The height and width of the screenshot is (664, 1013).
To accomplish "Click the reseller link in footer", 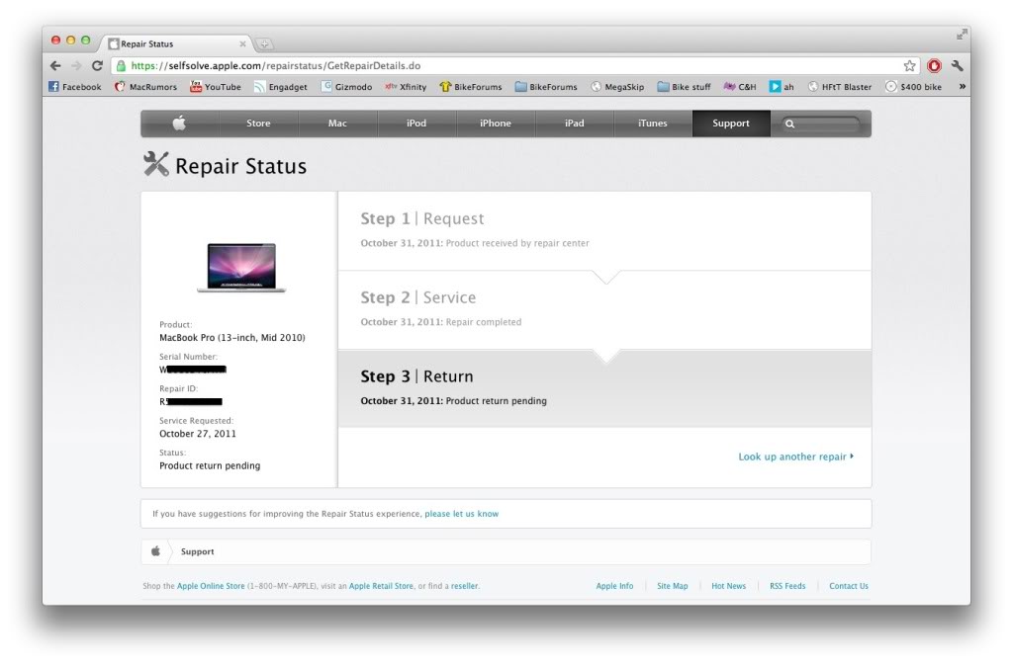I will [x=465, y=586].
